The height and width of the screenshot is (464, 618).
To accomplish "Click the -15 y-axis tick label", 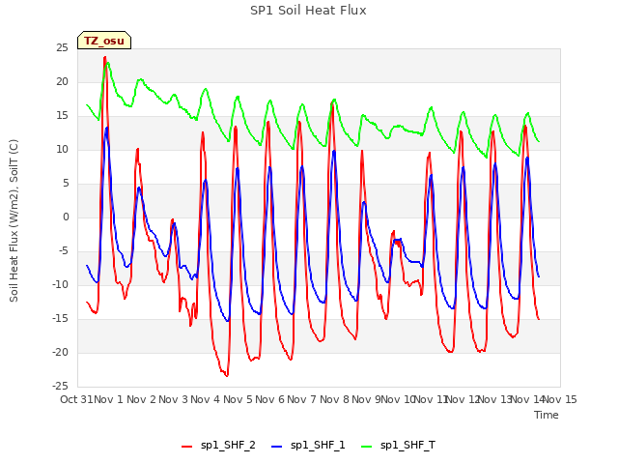I will click(x=60, y=318).
